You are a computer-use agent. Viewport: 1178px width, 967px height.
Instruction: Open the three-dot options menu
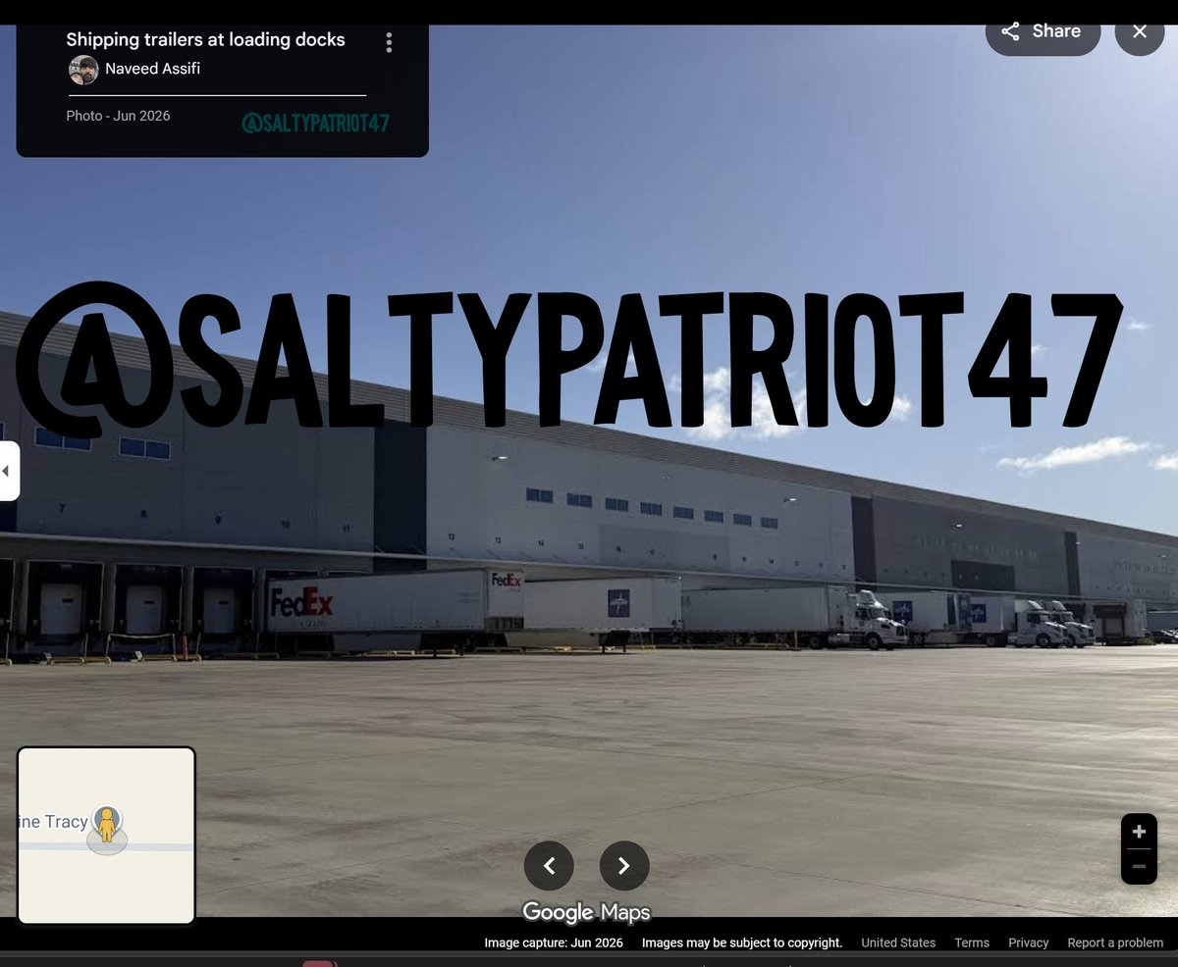tap(389, 42)
